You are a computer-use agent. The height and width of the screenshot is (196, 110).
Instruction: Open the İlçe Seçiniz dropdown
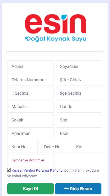79,93
